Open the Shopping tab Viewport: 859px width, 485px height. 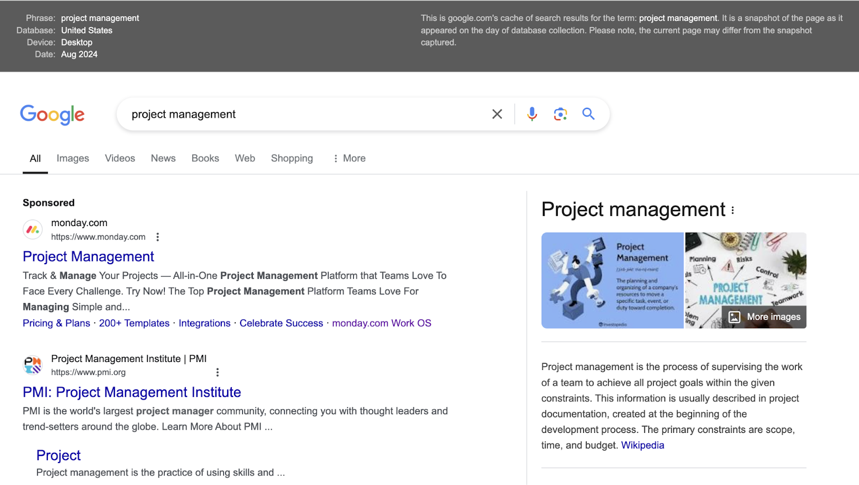(292, 158)
